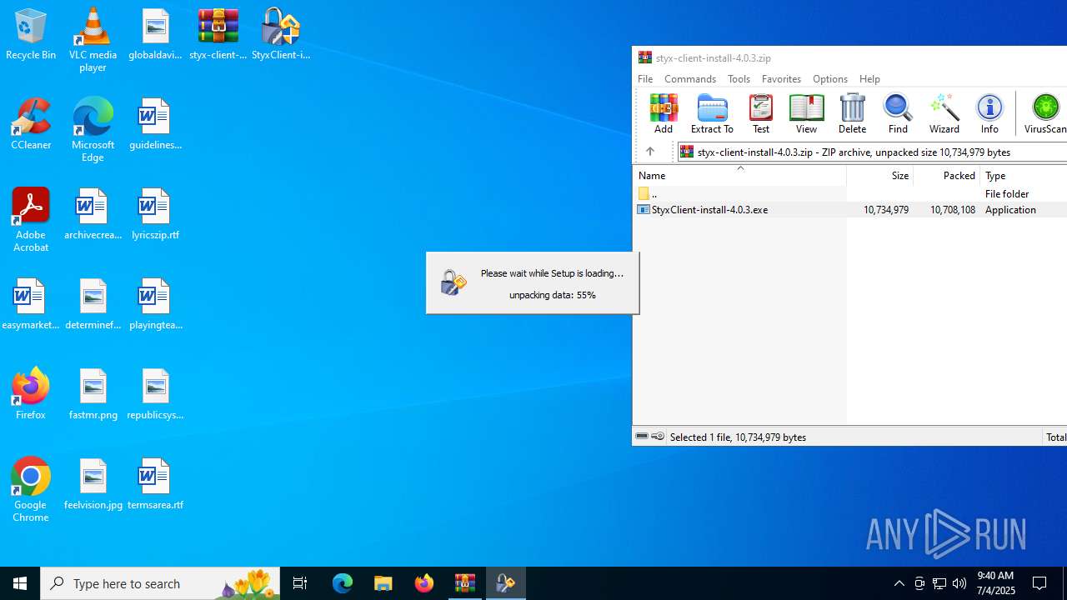Screen dimensions: 1067x600
Task: Select the Microsoft Edge desktop shortcut
Action: click(93, 130)
